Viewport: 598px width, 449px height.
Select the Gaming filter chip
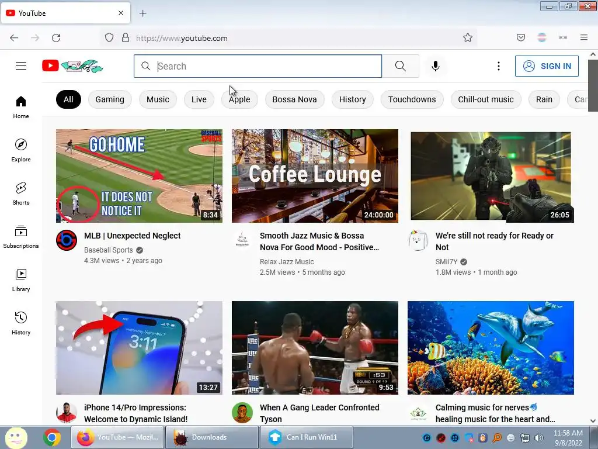click(x=110, y=99)
